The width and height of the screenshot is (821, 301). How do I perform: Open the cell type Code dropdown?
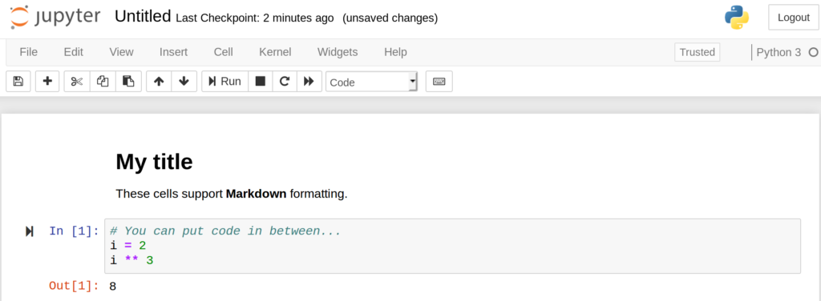[372, 82]
